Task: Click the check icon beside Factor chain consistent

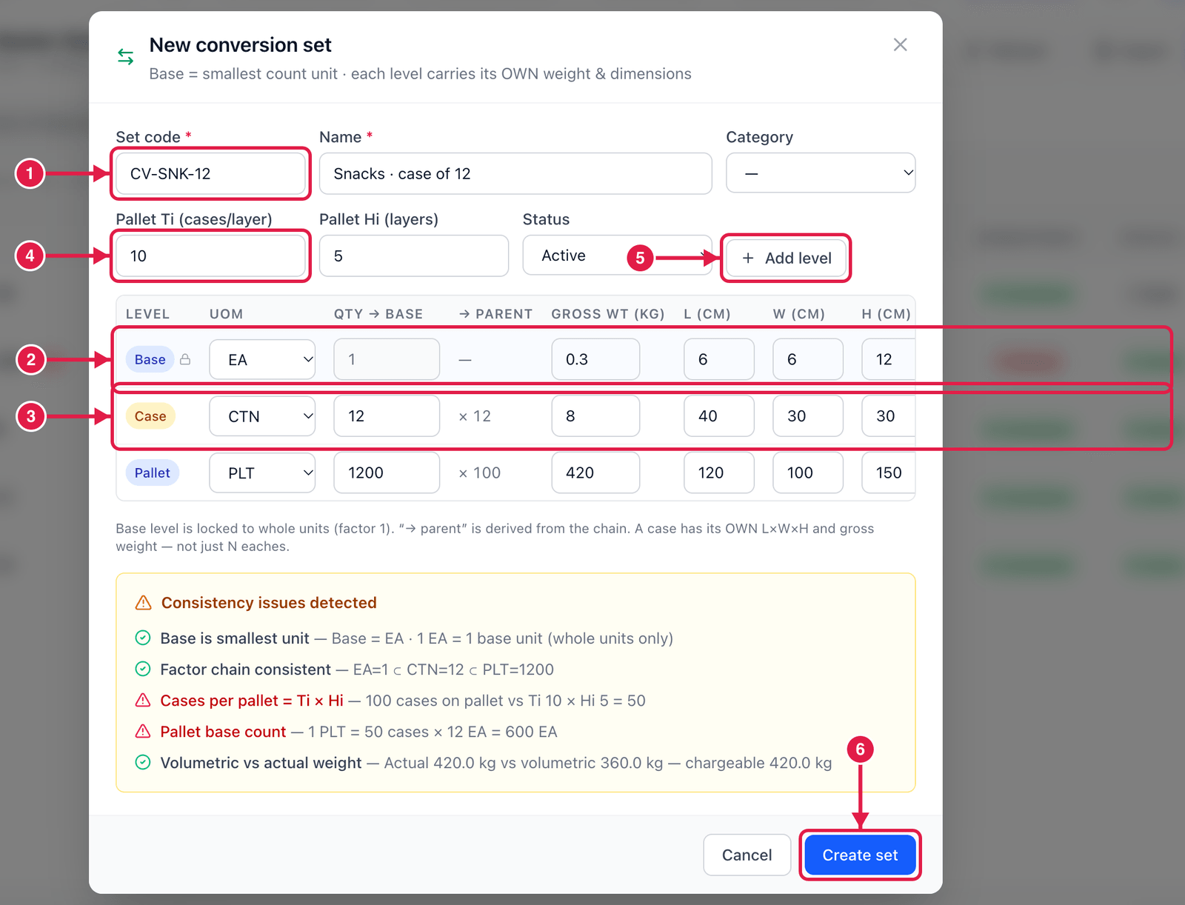Action: pyautogui.click(x=143, y=669)
